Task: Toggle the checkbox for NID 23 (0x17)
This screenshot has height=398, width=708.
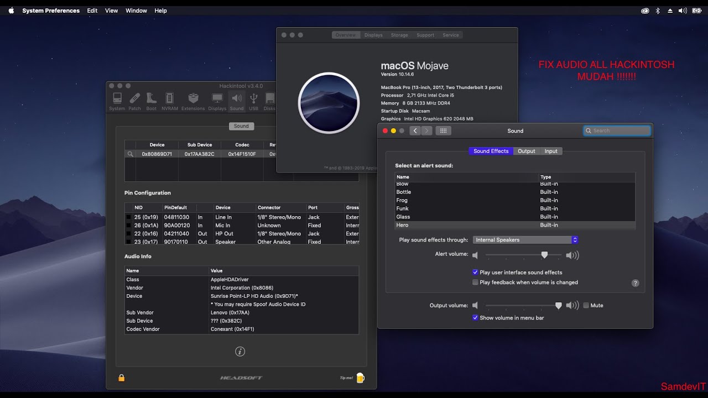Action: 129,242
